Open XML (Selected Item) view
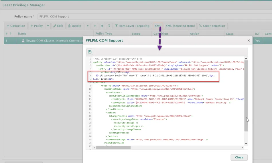 click(x=180, y=26)
